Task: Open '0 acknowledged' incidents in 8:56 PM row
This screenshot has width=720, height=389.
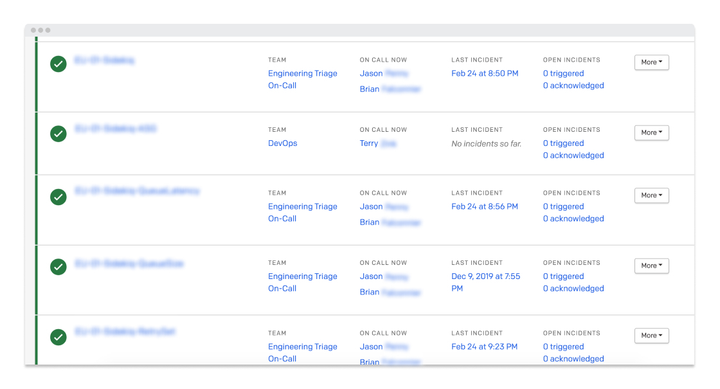Action: (x=573, y=219)
